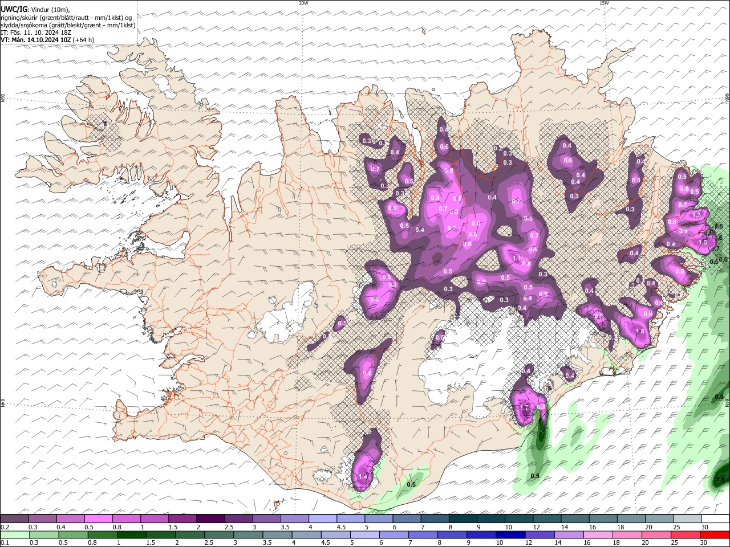This screenshot has width=730, height=547.
Task: Click the '20W' longitude label at the map top
Action: [x=303, y=3]
